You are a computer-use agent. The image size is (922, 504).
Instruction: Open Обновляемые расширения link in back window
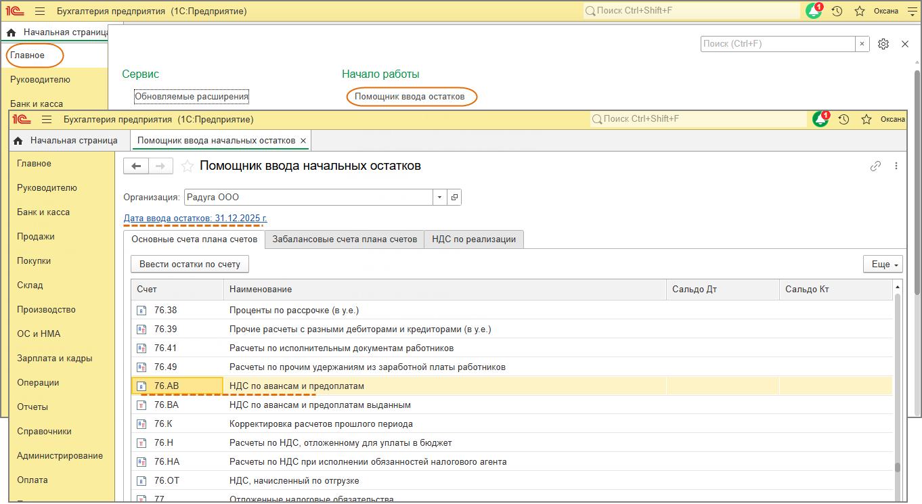(x=192, y=97)
